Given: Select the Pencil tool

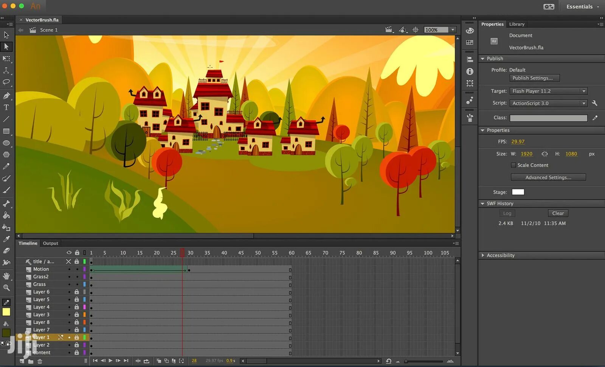Looking at the screenshot, I should (x=6, y=166).
